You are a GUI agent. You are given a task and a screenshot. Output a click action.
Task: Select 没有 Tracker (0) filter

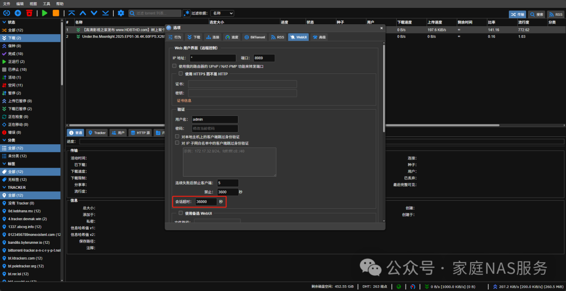pyautogui.click(x=31, y=203)
